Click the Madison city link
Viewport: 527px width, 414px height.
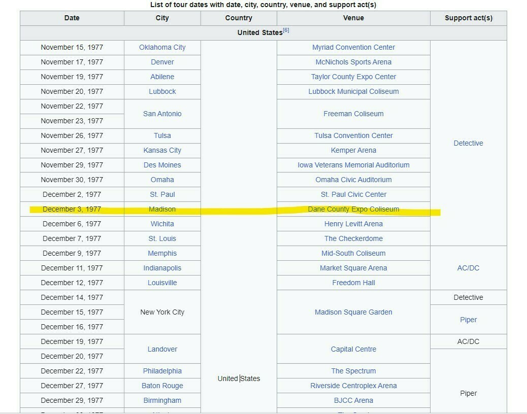(162, 209)
